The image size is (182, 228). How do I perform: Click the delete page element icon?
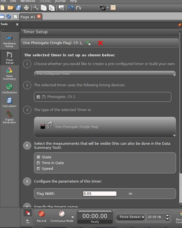click(x=61, y=8)
